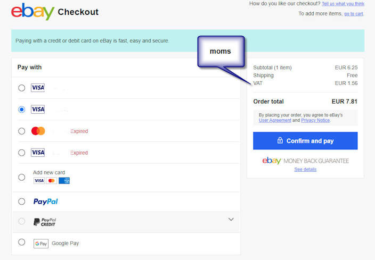Image resolution: width=375 pixels, height=260 pixels.
Task: Click the Subtotal (1 item) label
Action: tap(272, 68)
